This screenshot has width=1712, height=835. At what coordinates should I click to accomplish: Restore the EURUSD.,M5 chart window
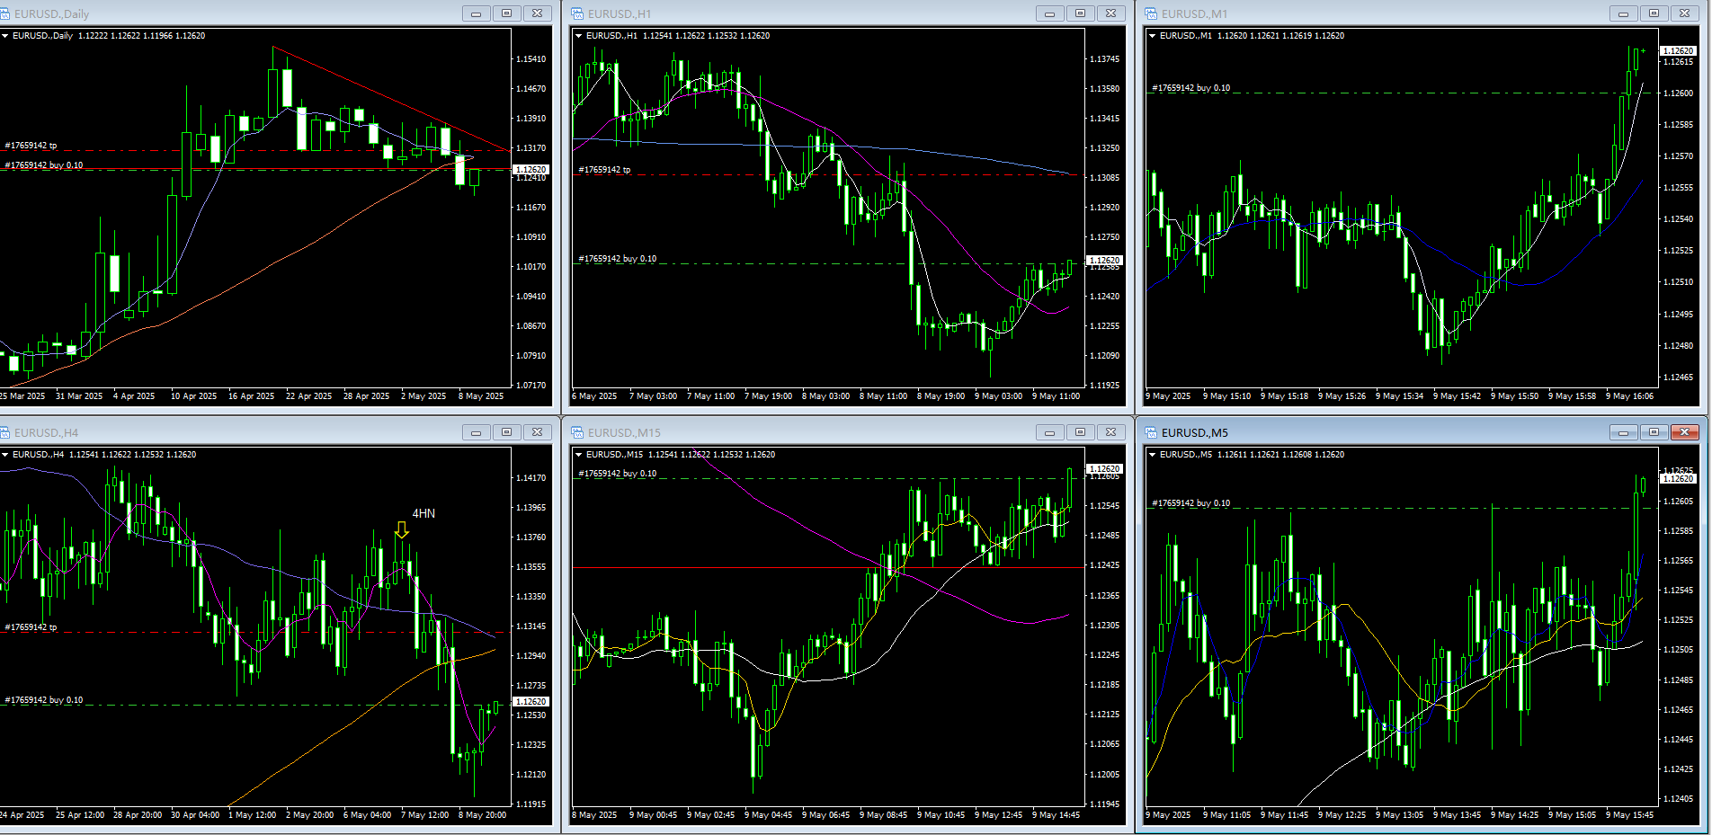pos(1654,432)
